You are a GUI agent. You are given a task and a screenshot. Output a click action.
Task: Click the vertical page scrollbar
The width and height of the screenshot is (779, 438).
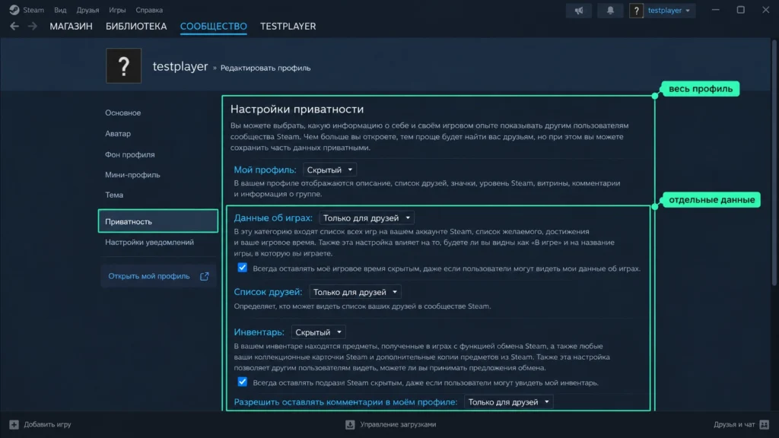click(774, 164)
